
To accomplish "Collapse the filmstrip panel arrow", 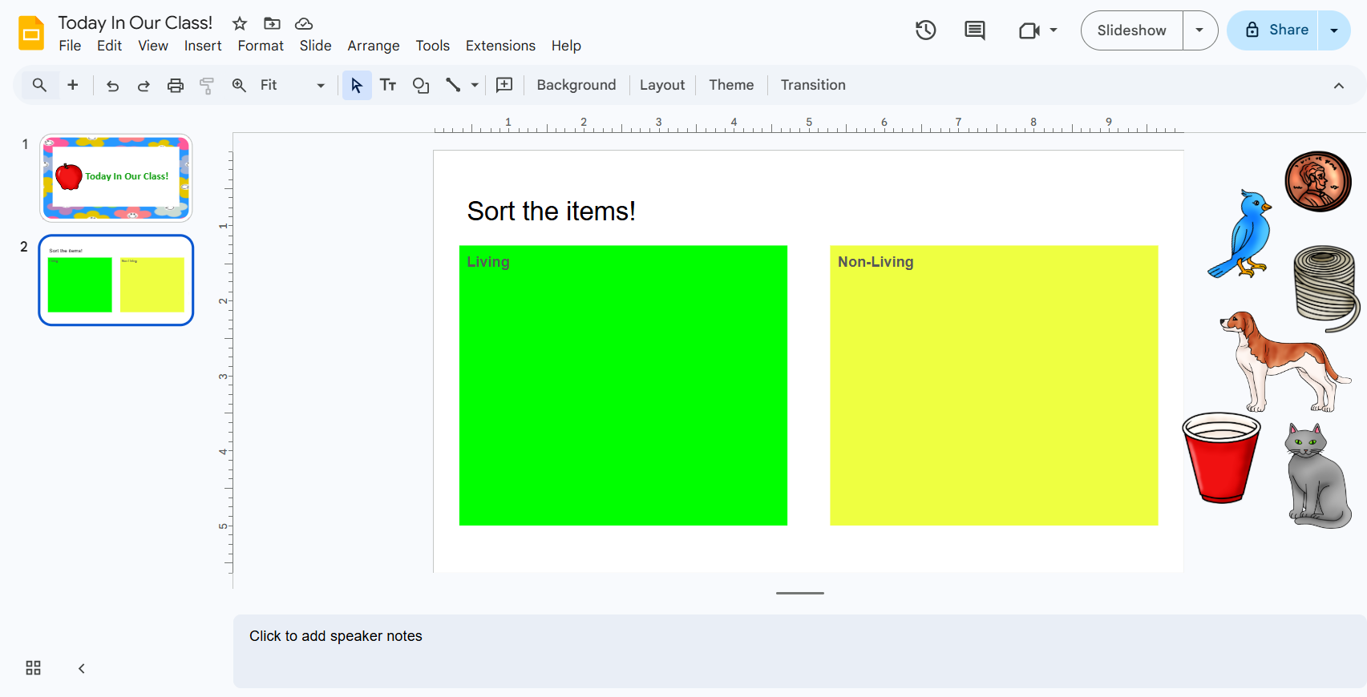I will (81, 668).
